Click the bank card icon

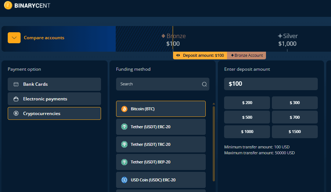[x=16, y=84]
